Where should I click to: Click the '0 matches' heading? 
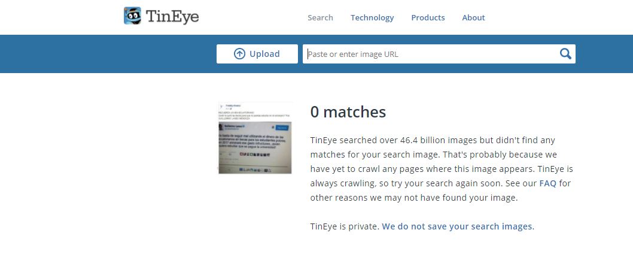click(x=348, y=112)
